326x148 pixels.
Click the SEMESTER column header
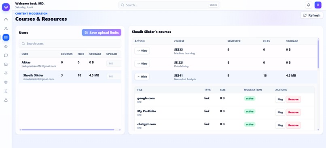tap(234, 41)
